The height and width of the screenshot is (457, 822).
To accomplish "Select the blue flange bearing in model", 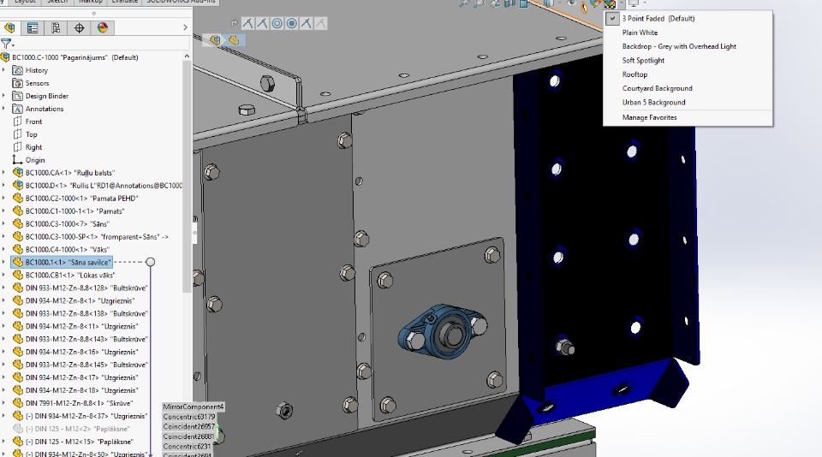I will click(x=443, y=332).
